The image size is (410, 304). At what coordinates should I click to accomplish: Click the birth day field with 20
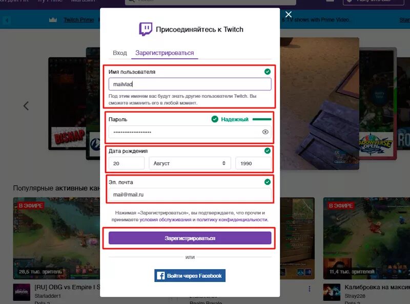tap(127, 163)
